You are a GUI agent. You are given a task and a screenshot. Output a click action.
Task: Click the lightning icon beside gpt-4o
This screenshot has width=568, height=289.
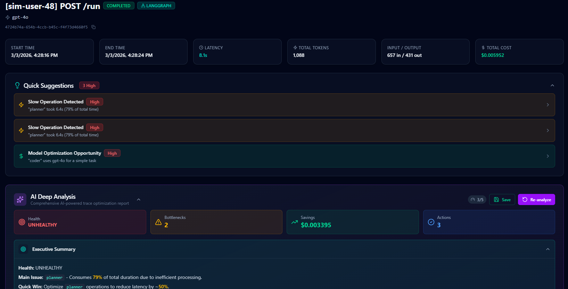click(8, 17)
